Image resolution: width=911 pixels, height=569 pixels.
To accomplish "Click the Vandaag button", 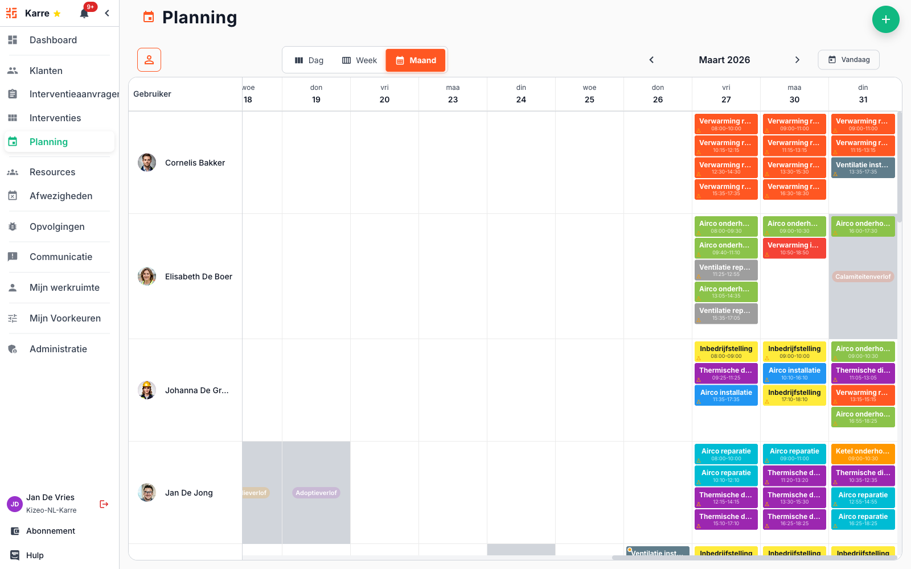I will 849,59.
